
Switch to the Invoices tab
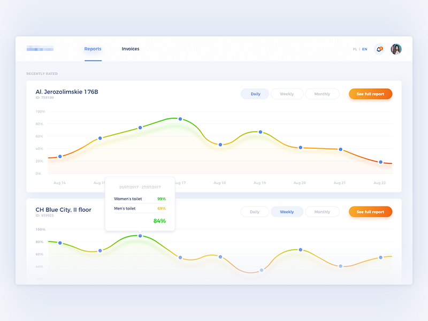point(130,49)
